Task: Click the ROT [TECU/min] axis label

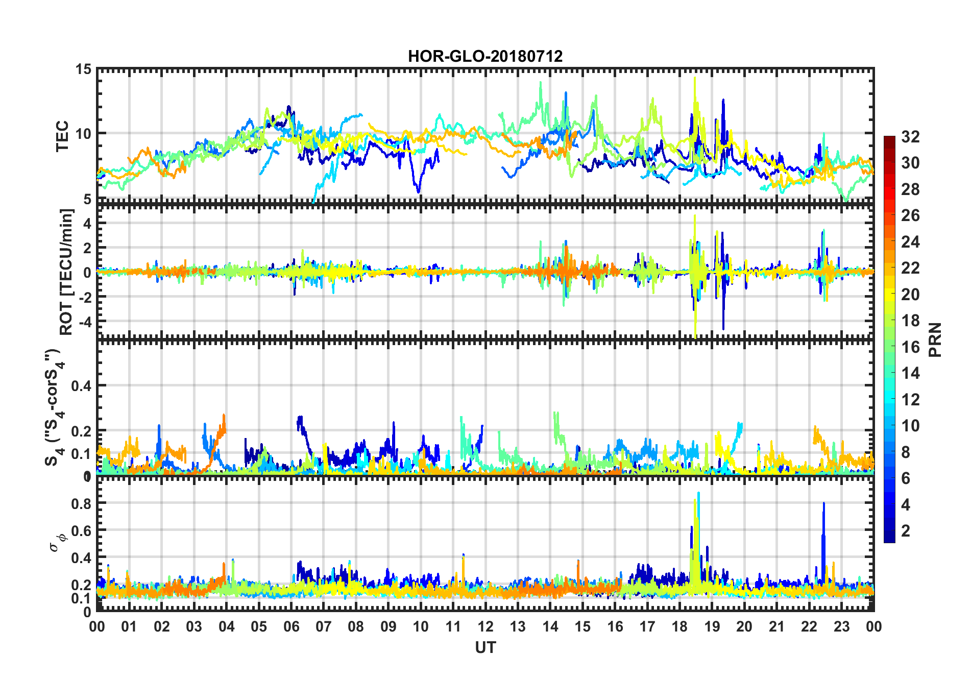Action: (x=66, y=272)
